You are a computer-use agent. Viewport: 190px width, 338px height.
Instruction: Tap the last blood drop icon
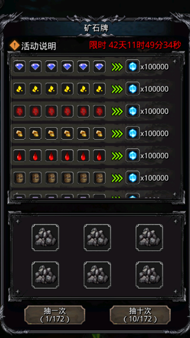(99, 156)
